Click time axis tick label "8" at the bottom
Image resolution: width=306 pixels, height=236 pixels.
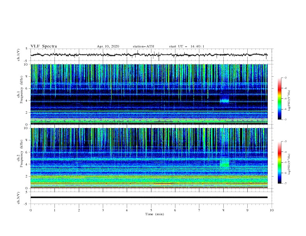pyautogui.click(x=223, y=210)
